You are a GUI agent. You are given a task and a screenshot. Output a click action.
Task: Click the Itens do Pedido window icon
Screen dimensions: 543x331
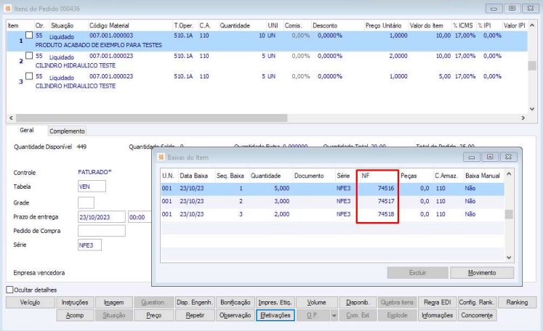point(7,9)
